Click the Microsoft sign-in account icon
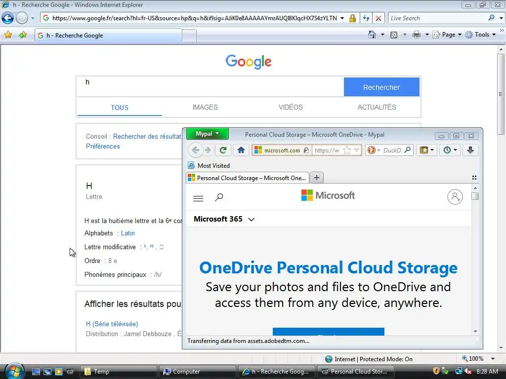This screenshot has height=379, width=506. pyautogui.click(x=455, y=197)
